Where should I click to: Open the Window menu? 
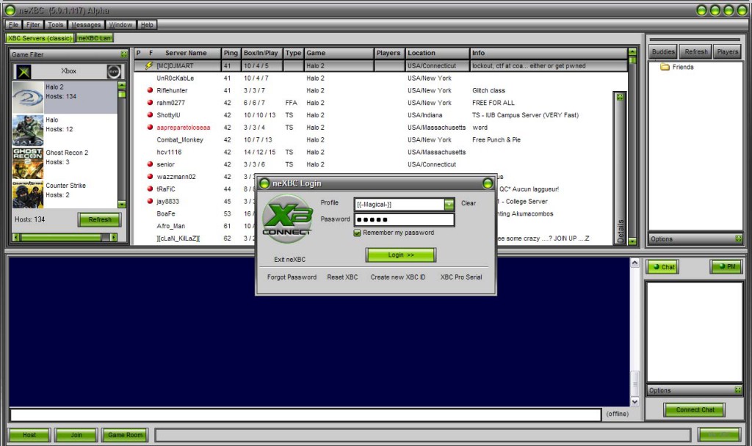click(x=120, y=25)
